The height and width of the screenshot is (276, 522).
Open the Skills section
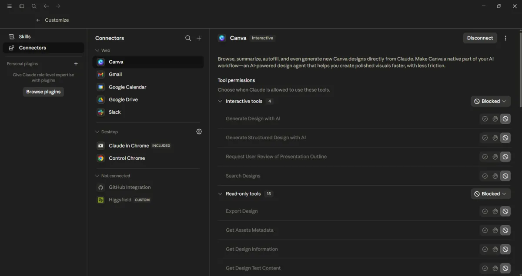point(43,37)
